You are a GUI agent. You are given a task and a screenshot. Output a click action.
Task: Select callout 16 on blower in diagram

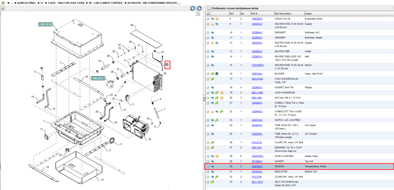pyautogui.click(x=149, y=139)
